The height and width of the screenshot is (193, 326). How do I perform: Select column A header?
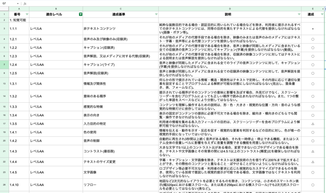[x=19, y=9]
